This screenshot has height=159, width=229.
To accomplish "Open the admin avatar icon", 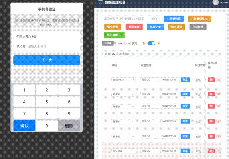I will (216, 2).
